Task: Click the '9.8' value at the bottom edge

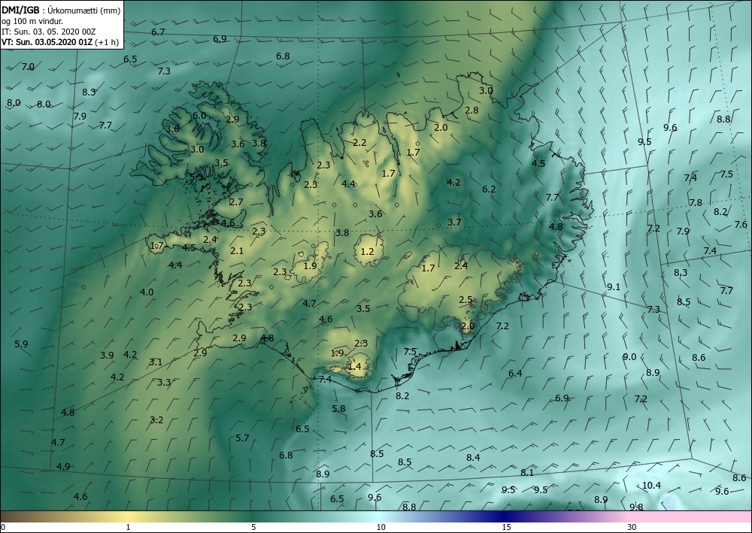Action: 636,507
